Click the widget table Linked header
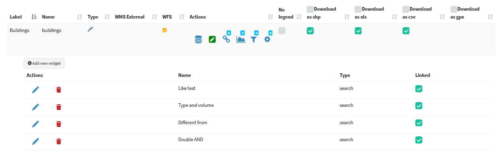 pyautogui.click(x=422, y=75)
